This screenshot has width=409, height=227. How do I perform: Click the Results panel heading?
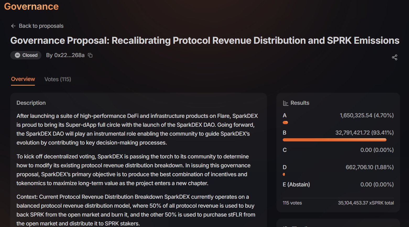click(300, 103)
